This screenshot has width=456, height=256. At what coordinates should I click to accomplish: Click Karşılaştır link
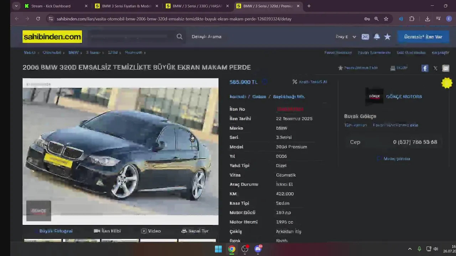click(x=440, y=53)
